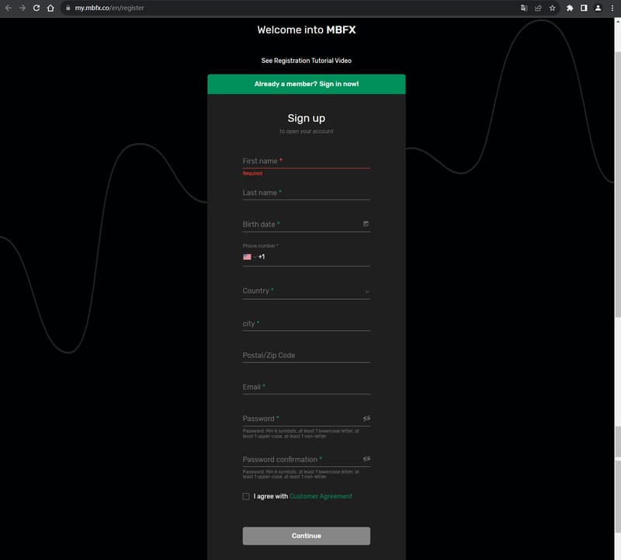621x560 pixels.
Task: Focus the First name field
Action: [x=307, y=161]
